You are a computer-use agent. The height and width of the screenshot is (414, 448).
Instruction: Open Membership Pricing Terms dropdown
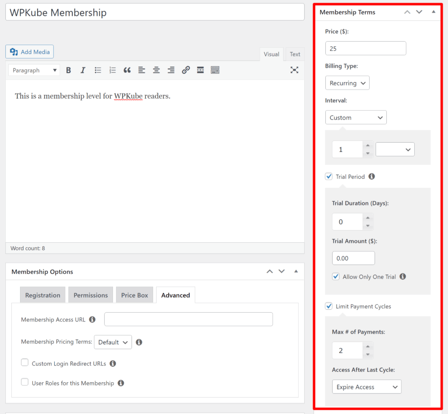tap(113, 342)
